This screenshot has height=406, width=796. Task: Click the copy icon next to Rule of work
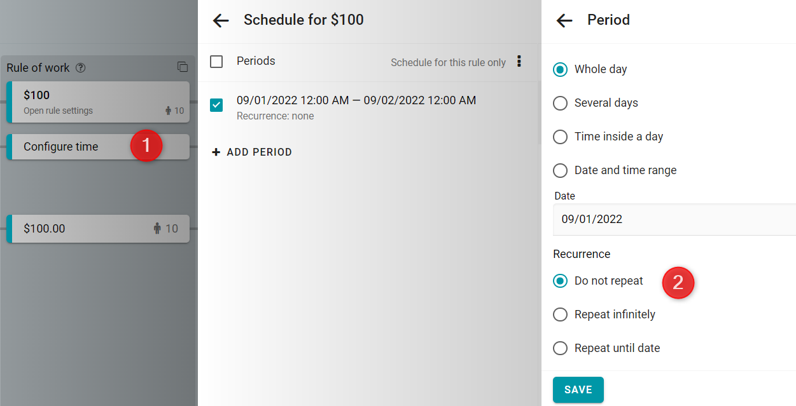coord(183,67)
